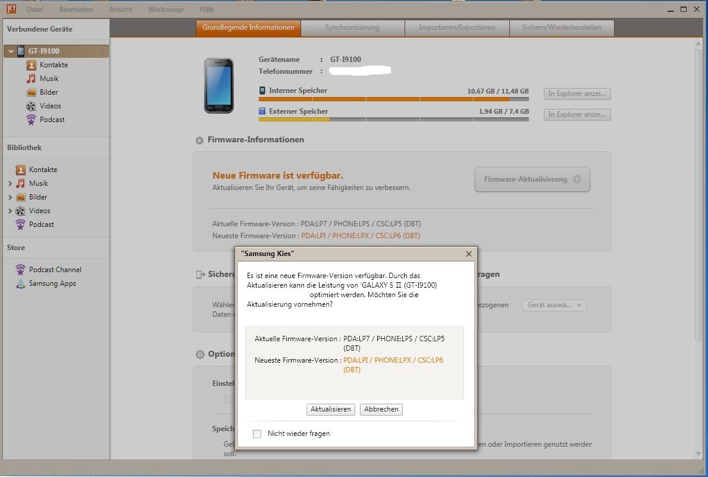This screenshot has height=477, width=708.
Task: Expand library Bilder tree node
Action: pyautogui.click(x=10, y=197)
